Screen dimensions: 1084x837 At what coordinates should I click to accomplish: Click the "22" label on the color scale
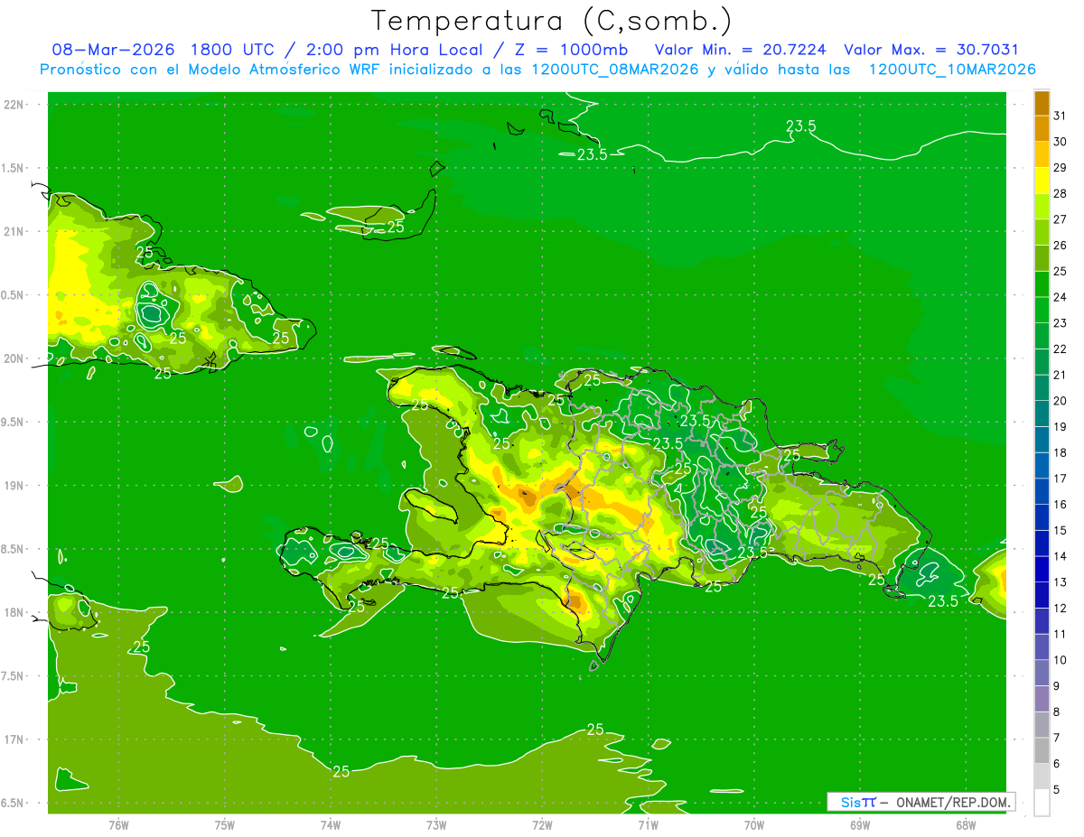pos(1061,349)
